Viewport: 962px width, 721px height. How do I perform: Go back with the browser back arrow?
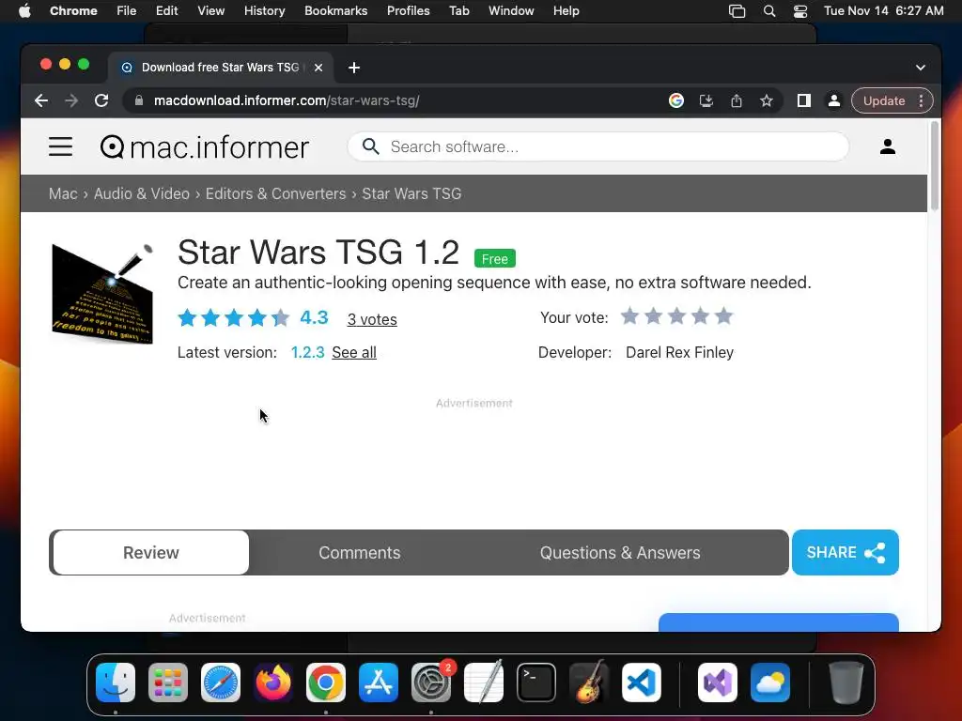tap(41, 100)
